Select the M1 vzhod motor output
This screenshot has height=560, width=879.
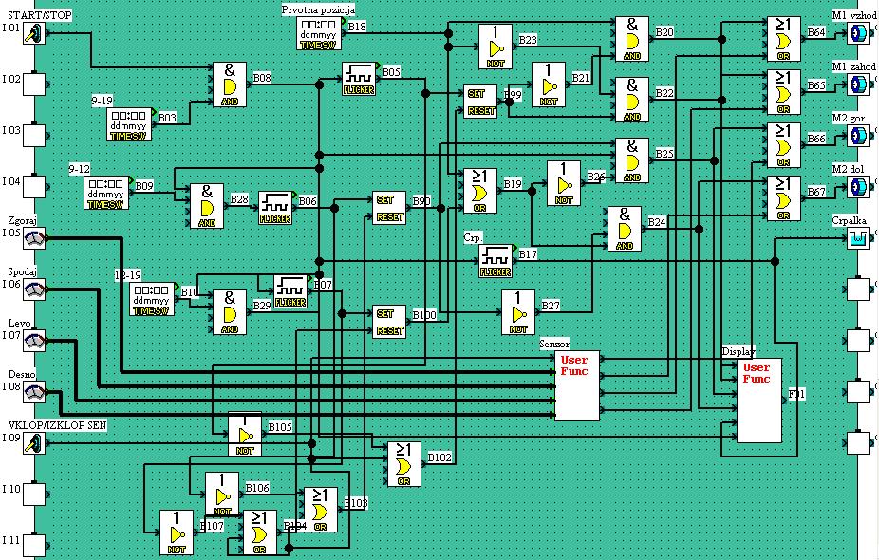pos(858,33)
